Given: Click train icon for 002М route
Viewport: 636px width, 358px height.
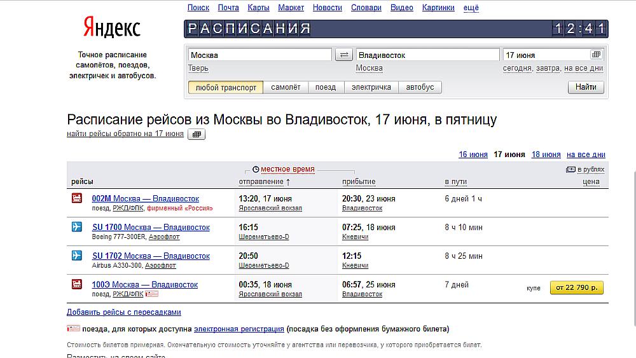Looking at the screenshot, I should coord(77,198).
